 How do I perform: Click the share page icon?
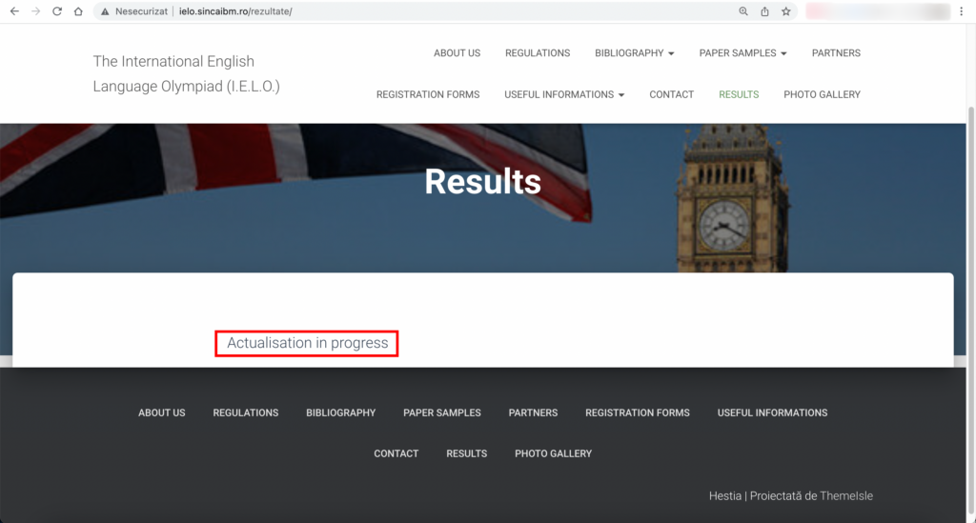click(764, 11)
